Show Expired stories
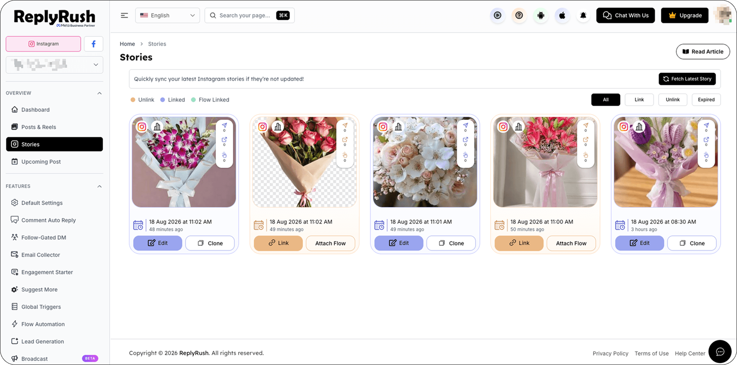 click(706, 100)
